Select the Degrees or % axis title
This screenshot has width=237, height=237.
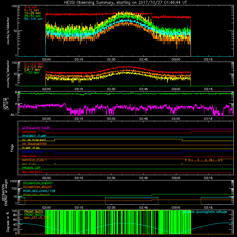coord(8,222)
